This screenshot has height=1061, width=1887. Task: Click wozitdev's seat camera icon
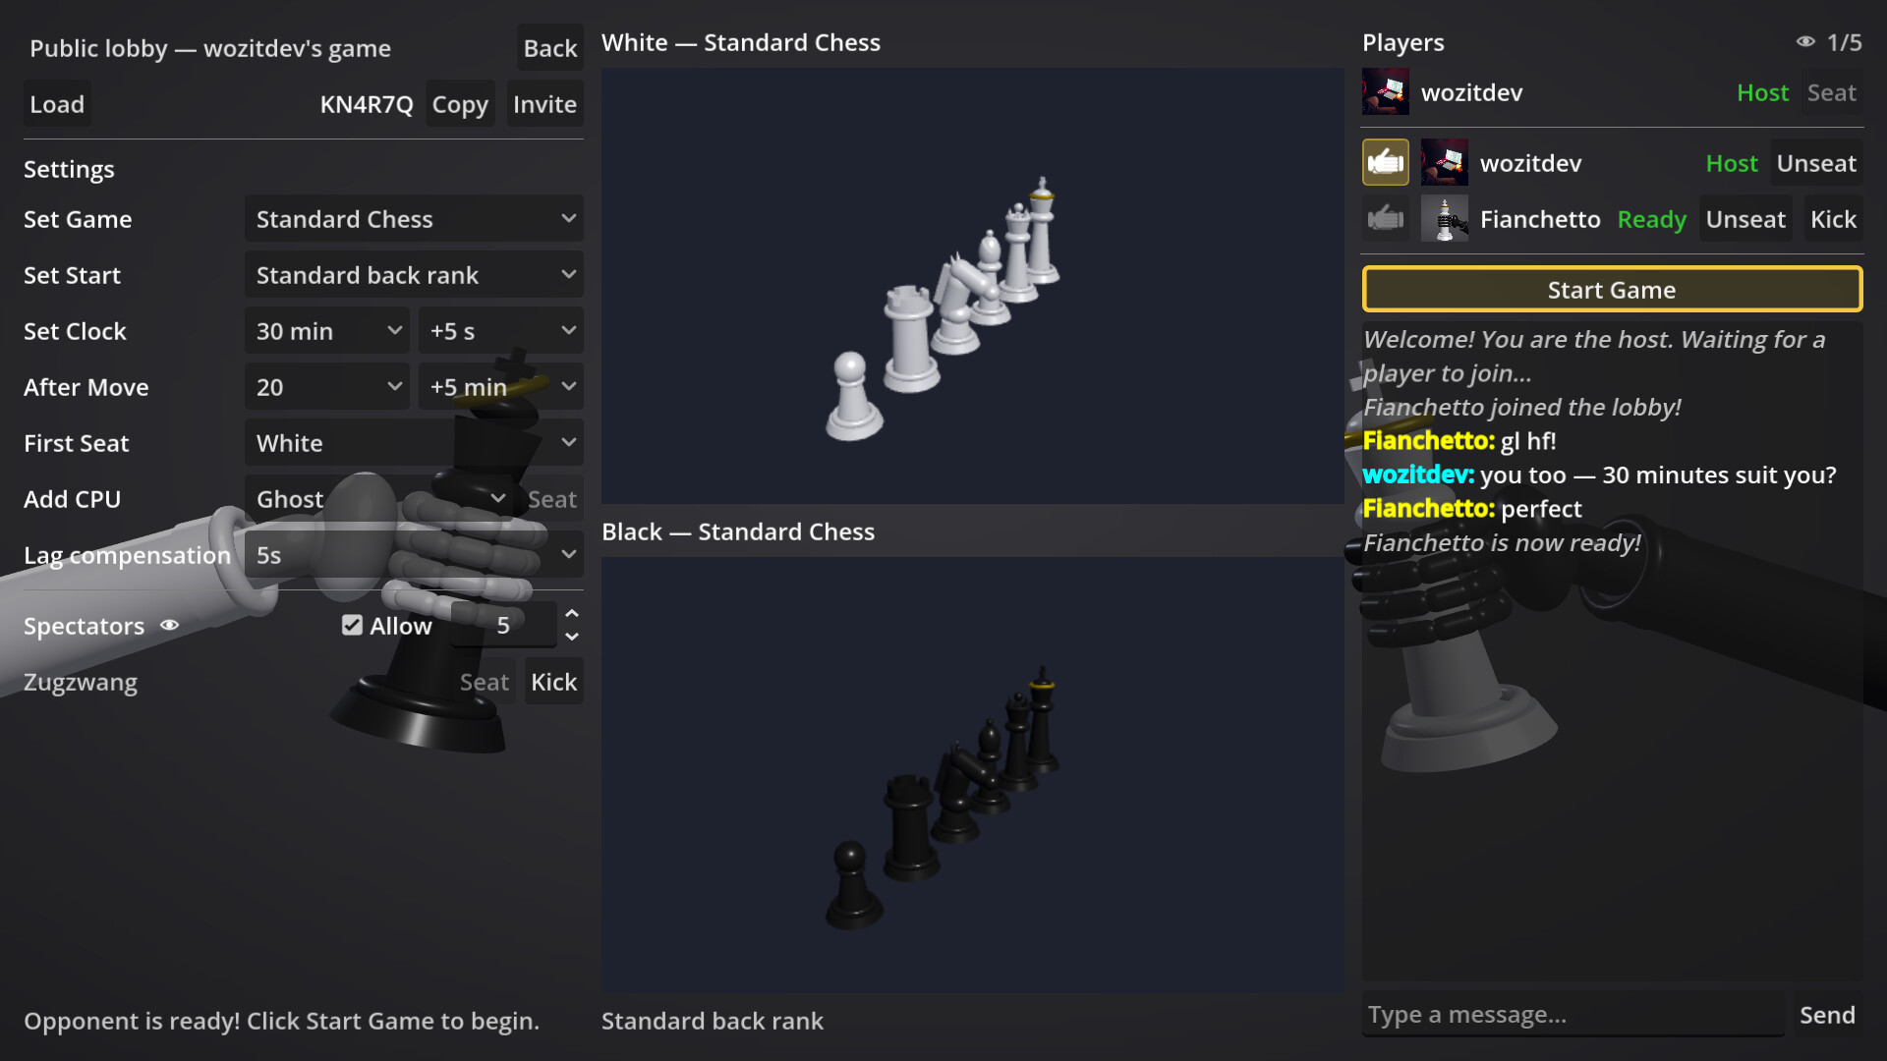coord(1386,163)
